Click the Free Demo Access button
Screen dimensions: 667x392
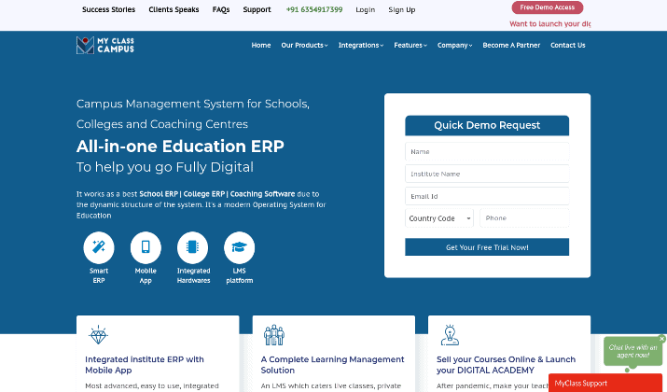click(547, 7)
